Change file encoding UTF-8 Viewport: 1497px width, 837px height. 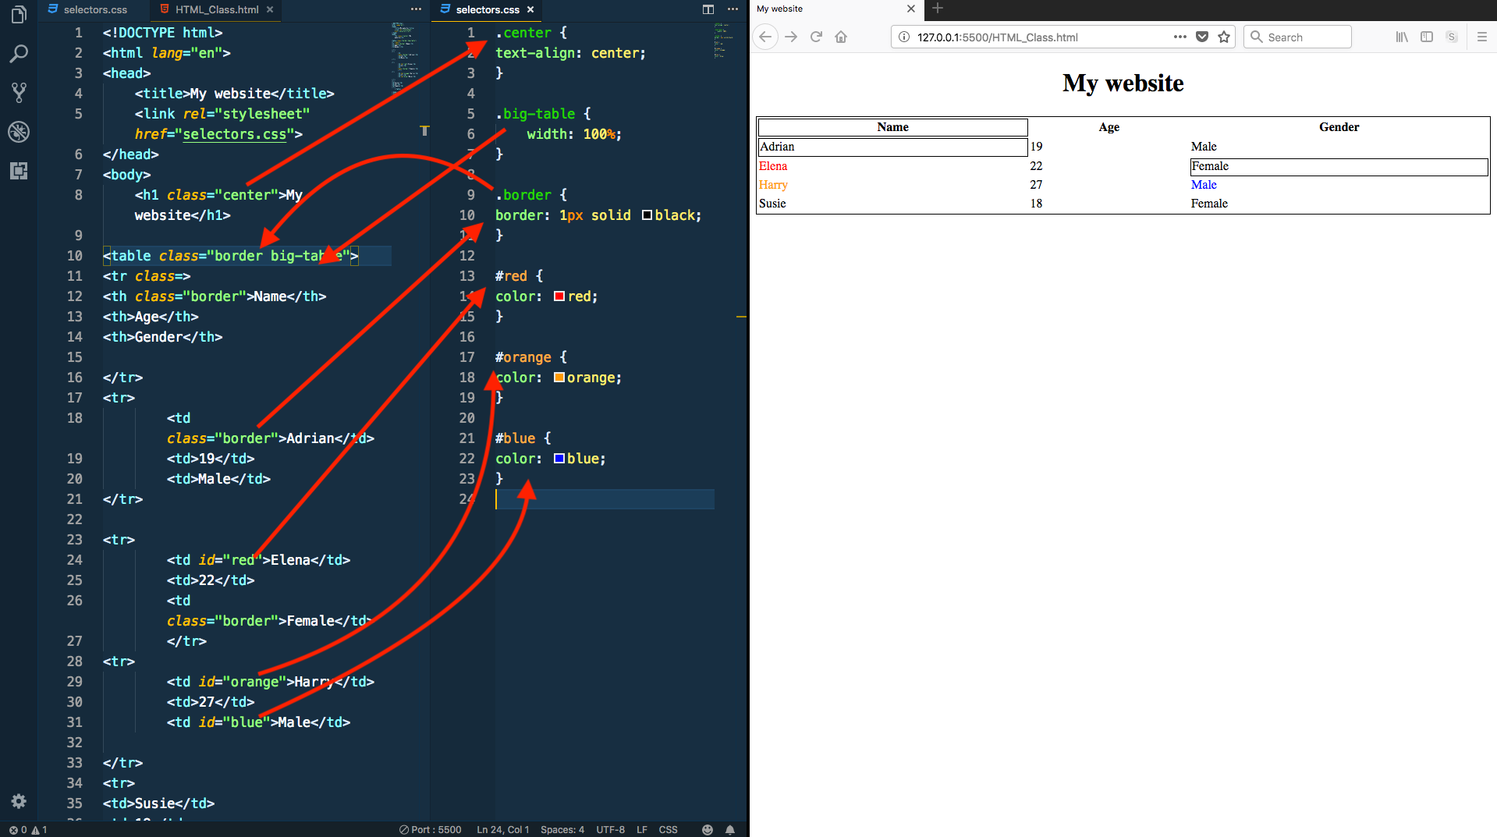pos(611,830)
